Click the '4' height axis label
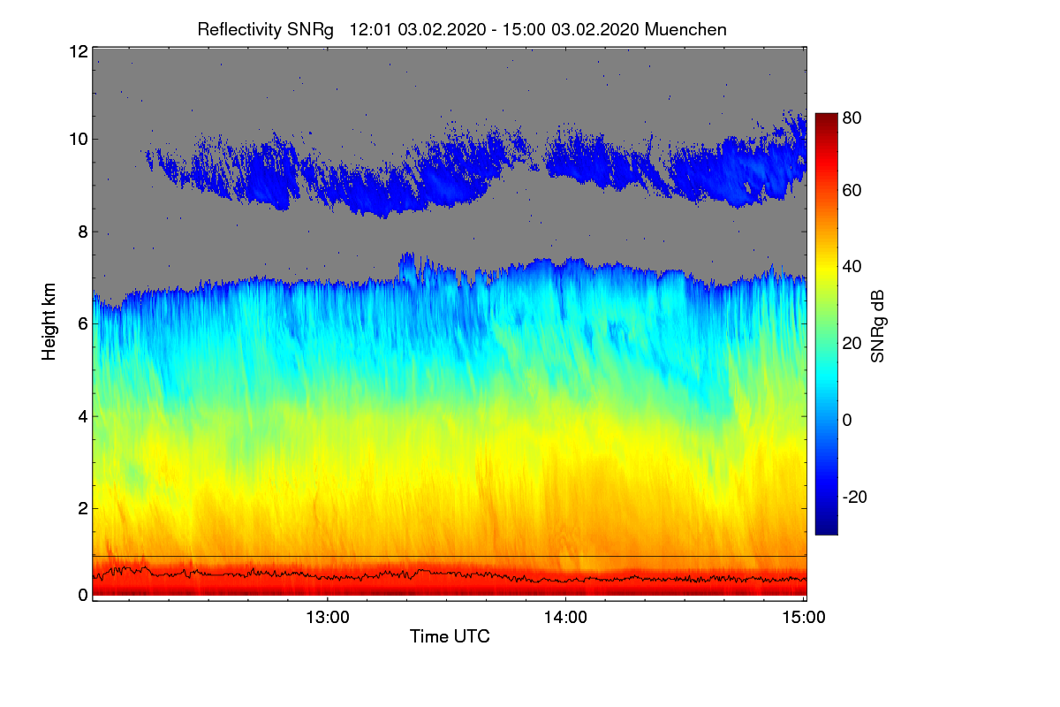This screenshot has height=707, width=1060. pos(83,416)
